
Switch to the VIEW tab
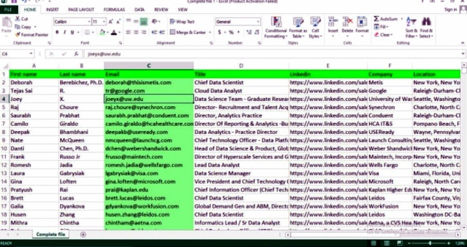(183, 9)
